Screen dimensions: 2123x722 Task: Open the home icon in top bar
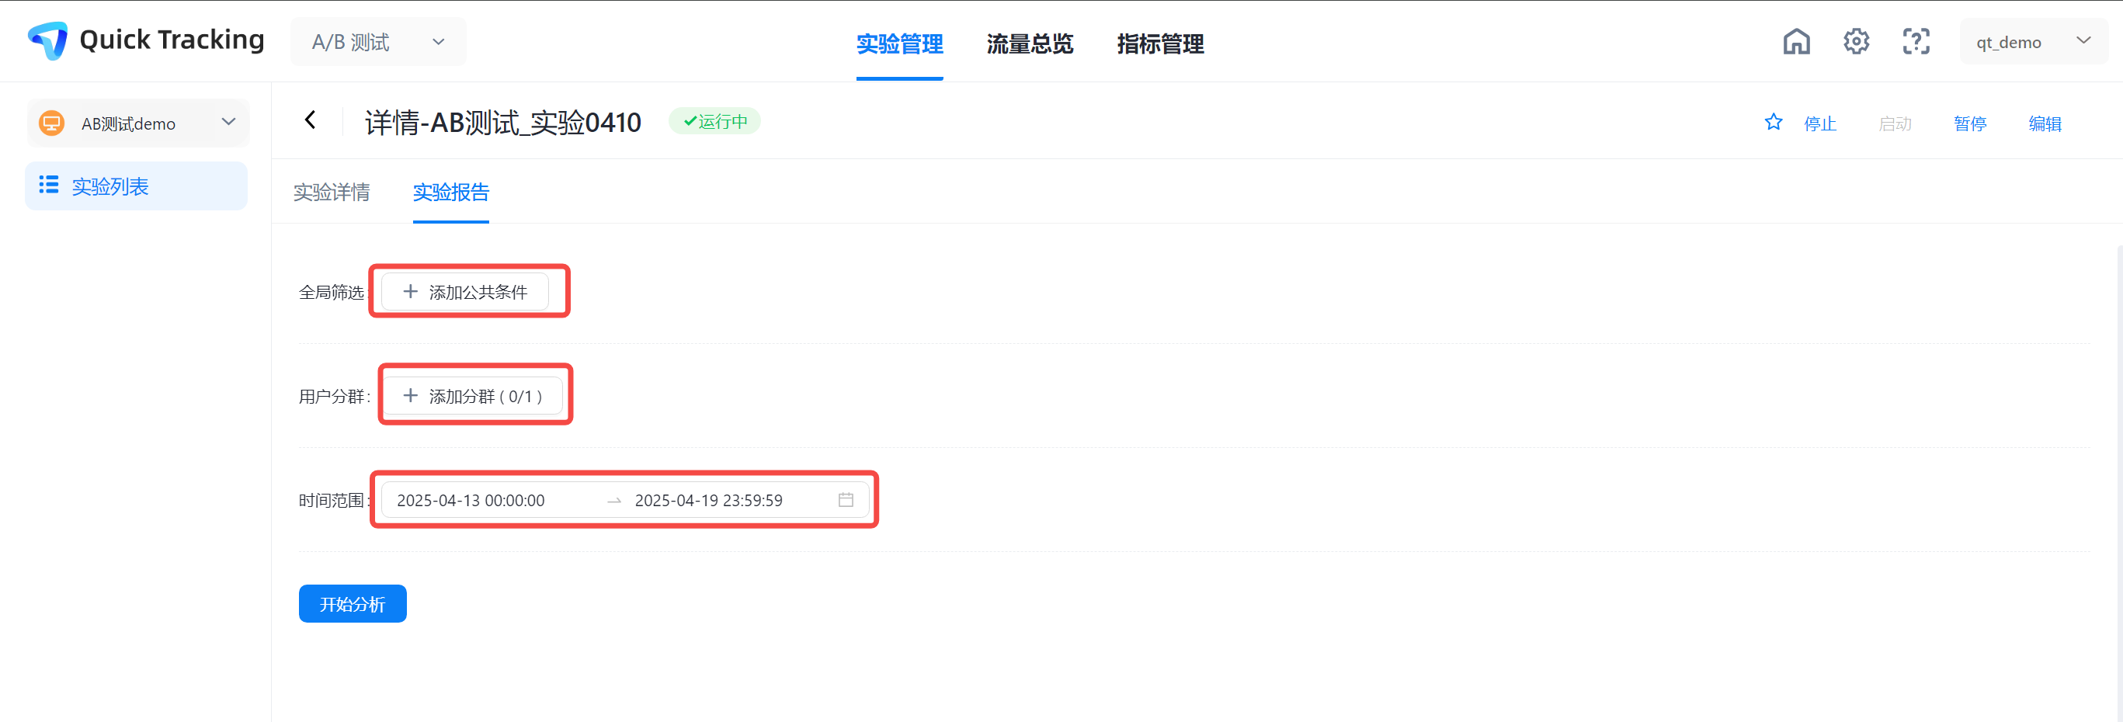point(1797,41)
